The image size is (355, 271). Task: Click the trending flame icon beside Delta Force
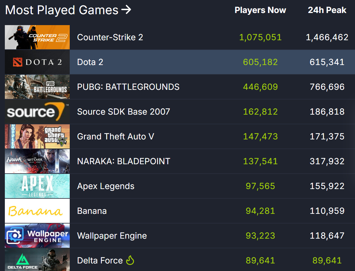tap(130, 260)
